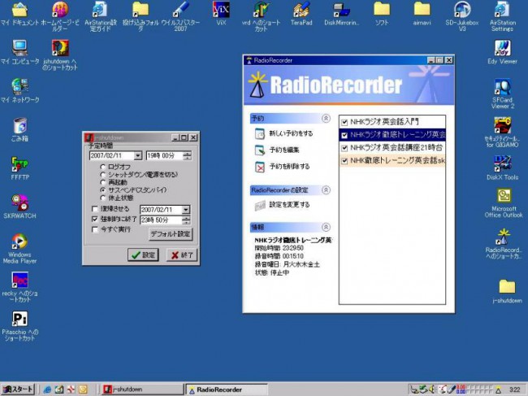Screen dimensions: 528x396
Task: Adjust the 23時 50分 time spinner
Action: [186, 220]
